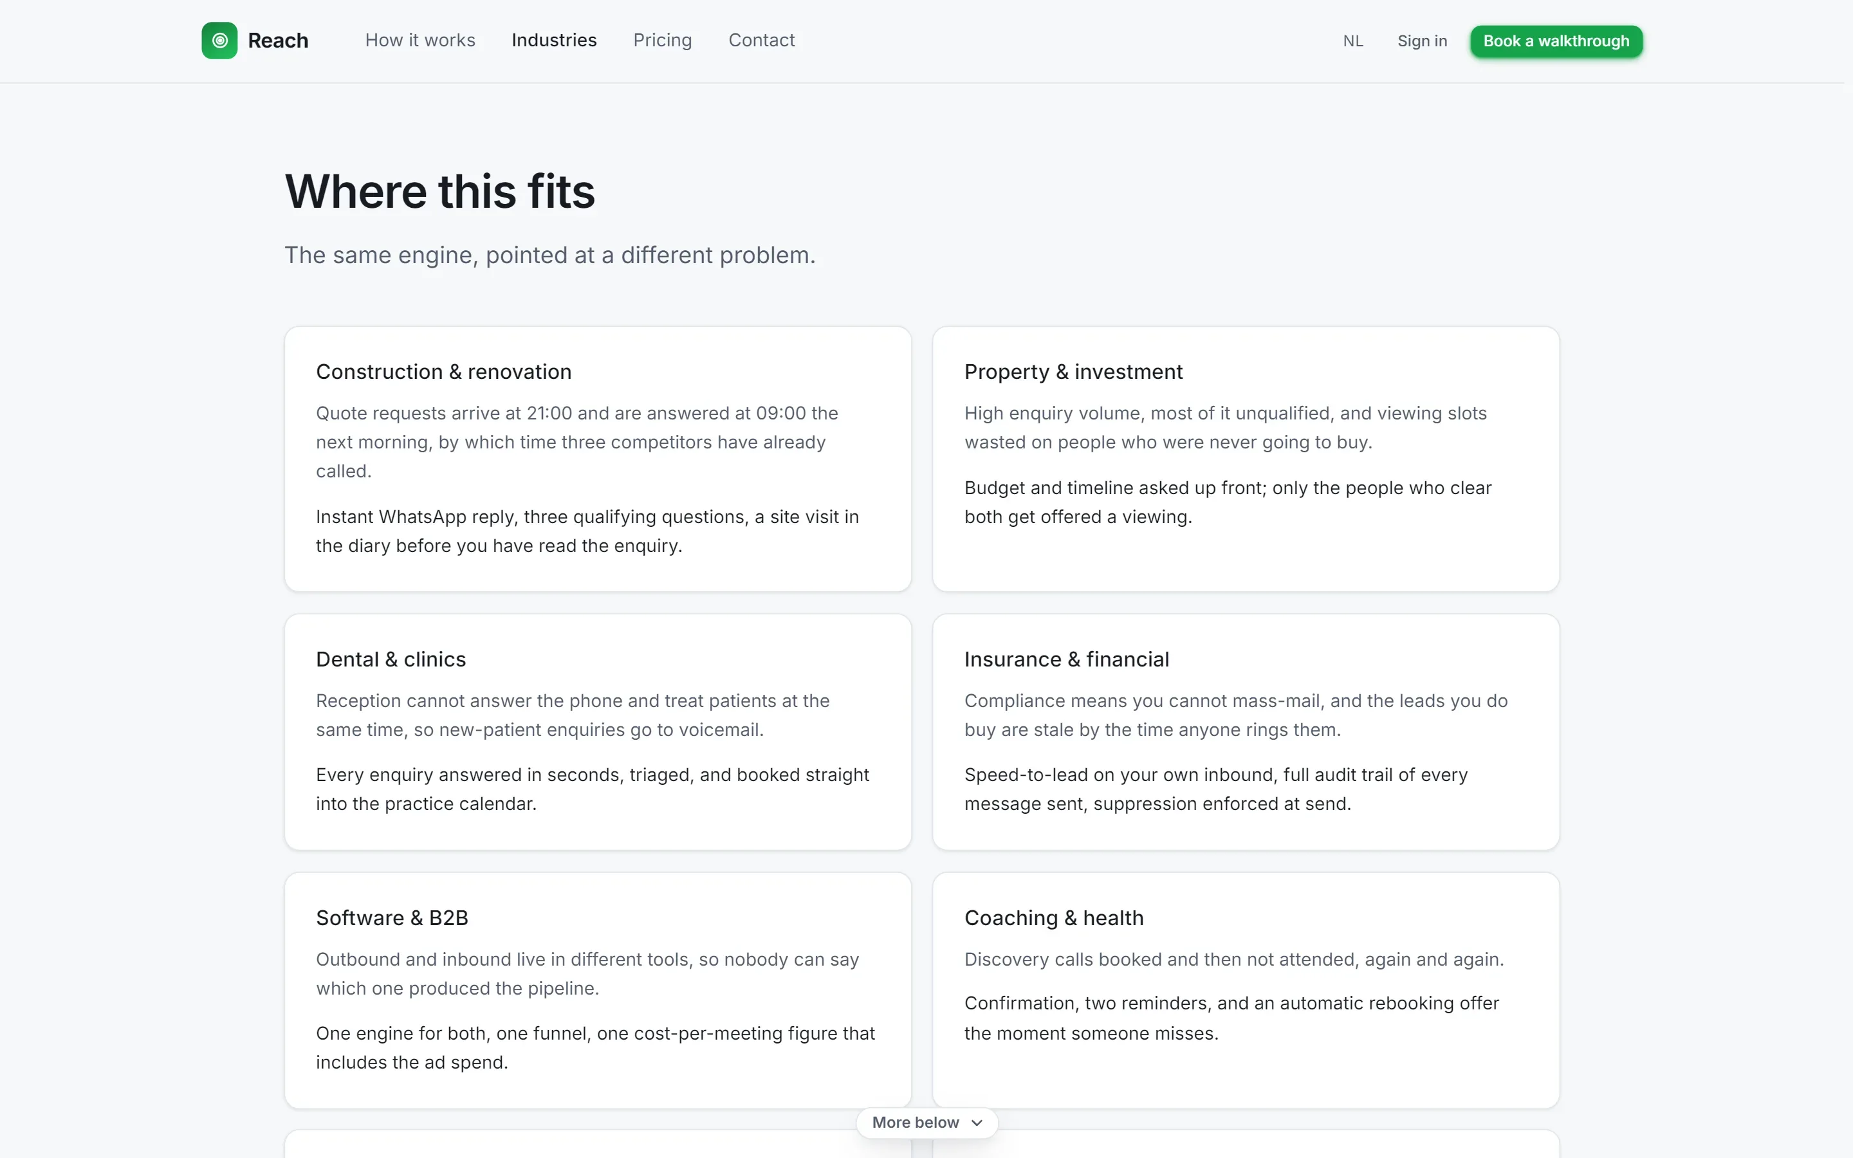Click the Reach brand name

click(x=278, y=41)
